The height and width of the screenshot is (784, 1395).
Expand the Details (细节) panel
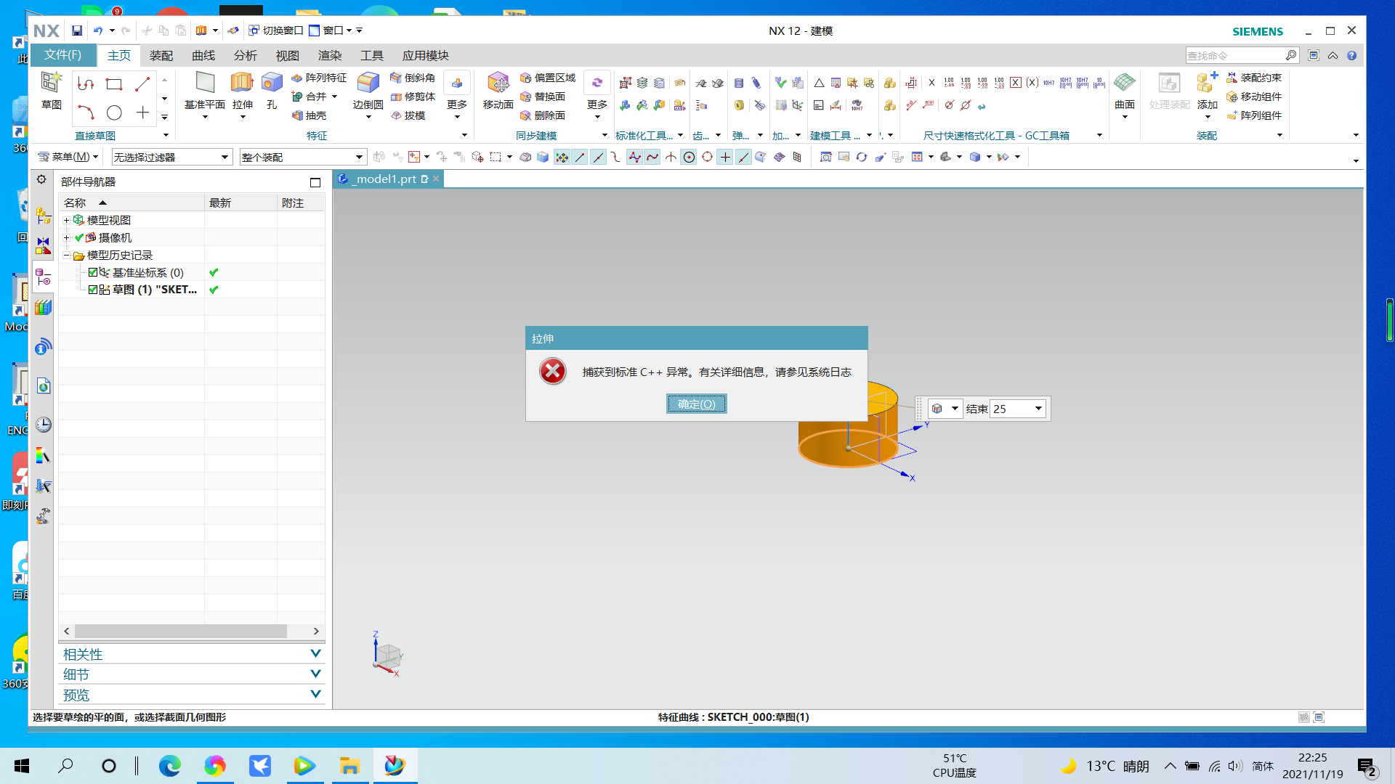tap(192, 674)
